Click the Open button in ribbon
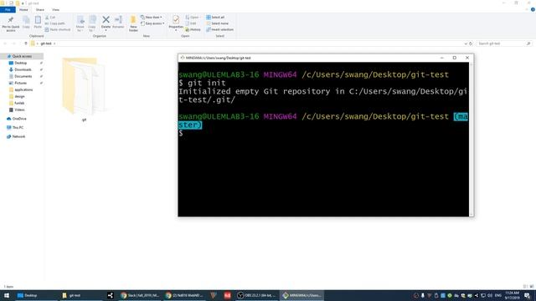 [x=193, y=17]
